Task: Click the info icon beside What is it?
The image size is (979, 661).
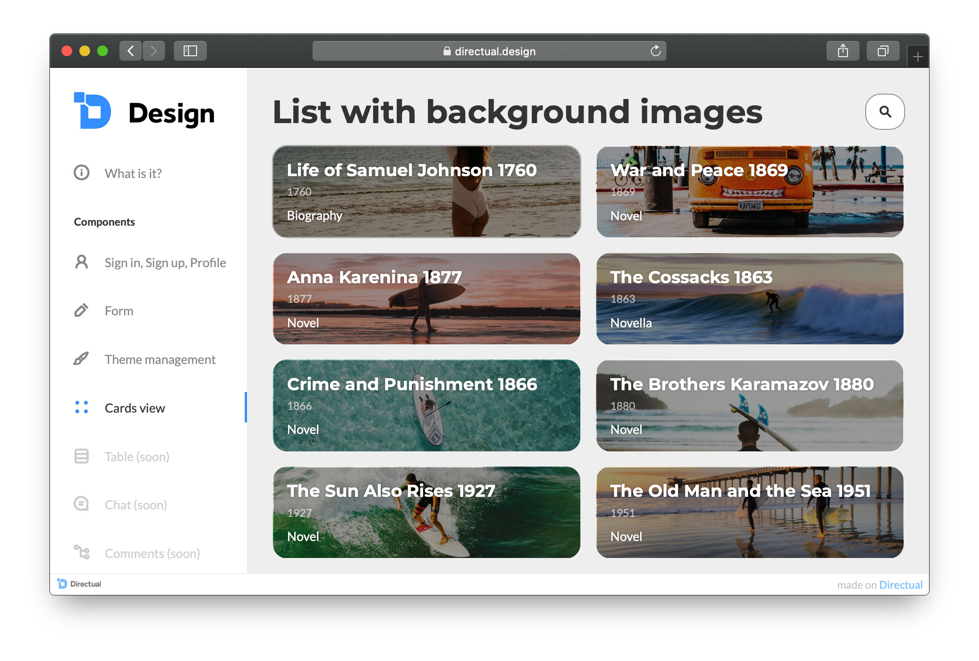Action: click(82, 173)
